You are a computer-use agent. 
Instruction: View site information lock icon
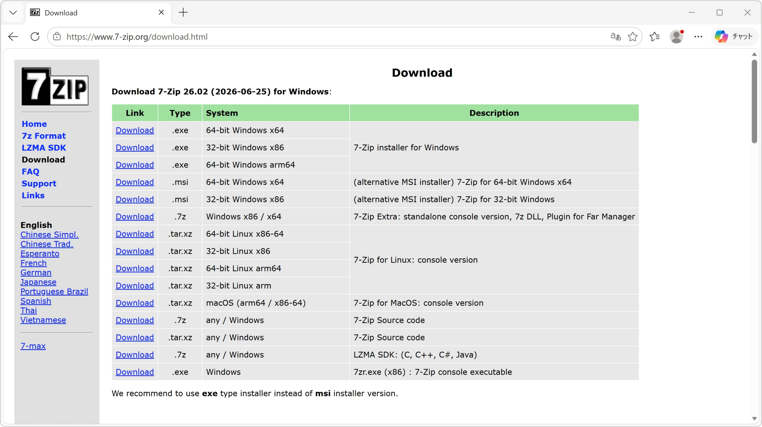pos(57,37)
